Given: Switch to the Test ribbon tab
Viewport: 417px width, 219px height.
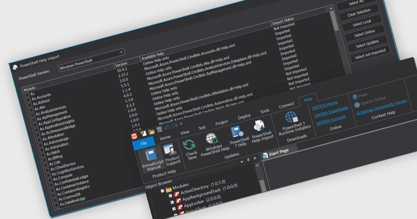Looking at the screenshot, I should 202,128.
